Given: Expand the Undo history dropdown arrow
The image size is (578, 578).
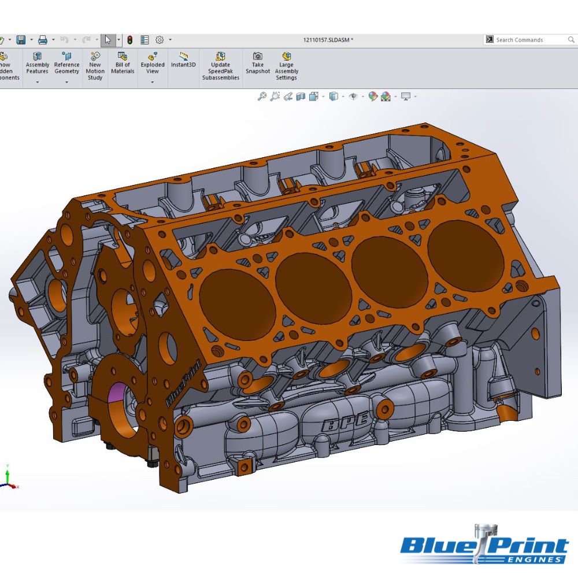Looking at the screenshot, I should (75, 39).
